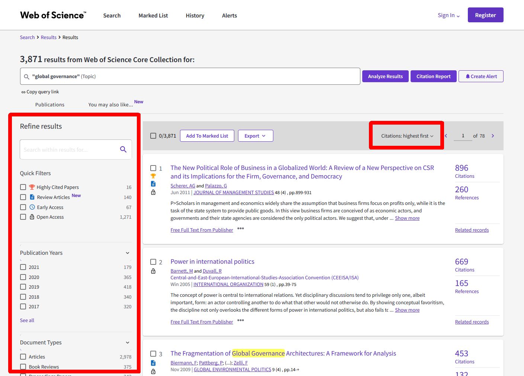
Task: Click the Register button
Action: point(485,15)
